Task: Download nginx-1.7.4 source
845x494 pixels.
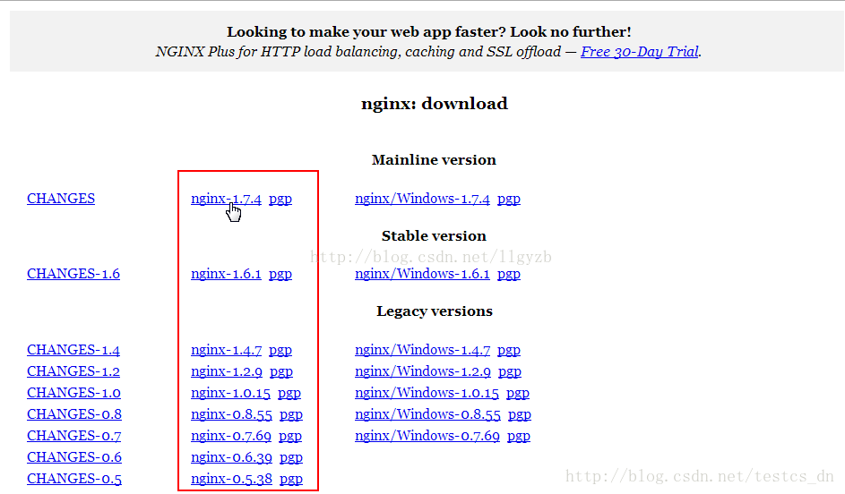Action: pos(226,199)
